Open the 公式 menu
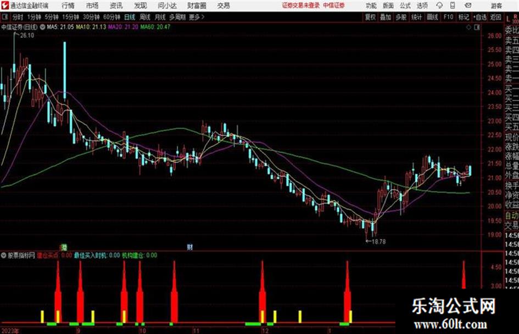The height and width of the screenshot is (334, 519). tap(405, 5)
